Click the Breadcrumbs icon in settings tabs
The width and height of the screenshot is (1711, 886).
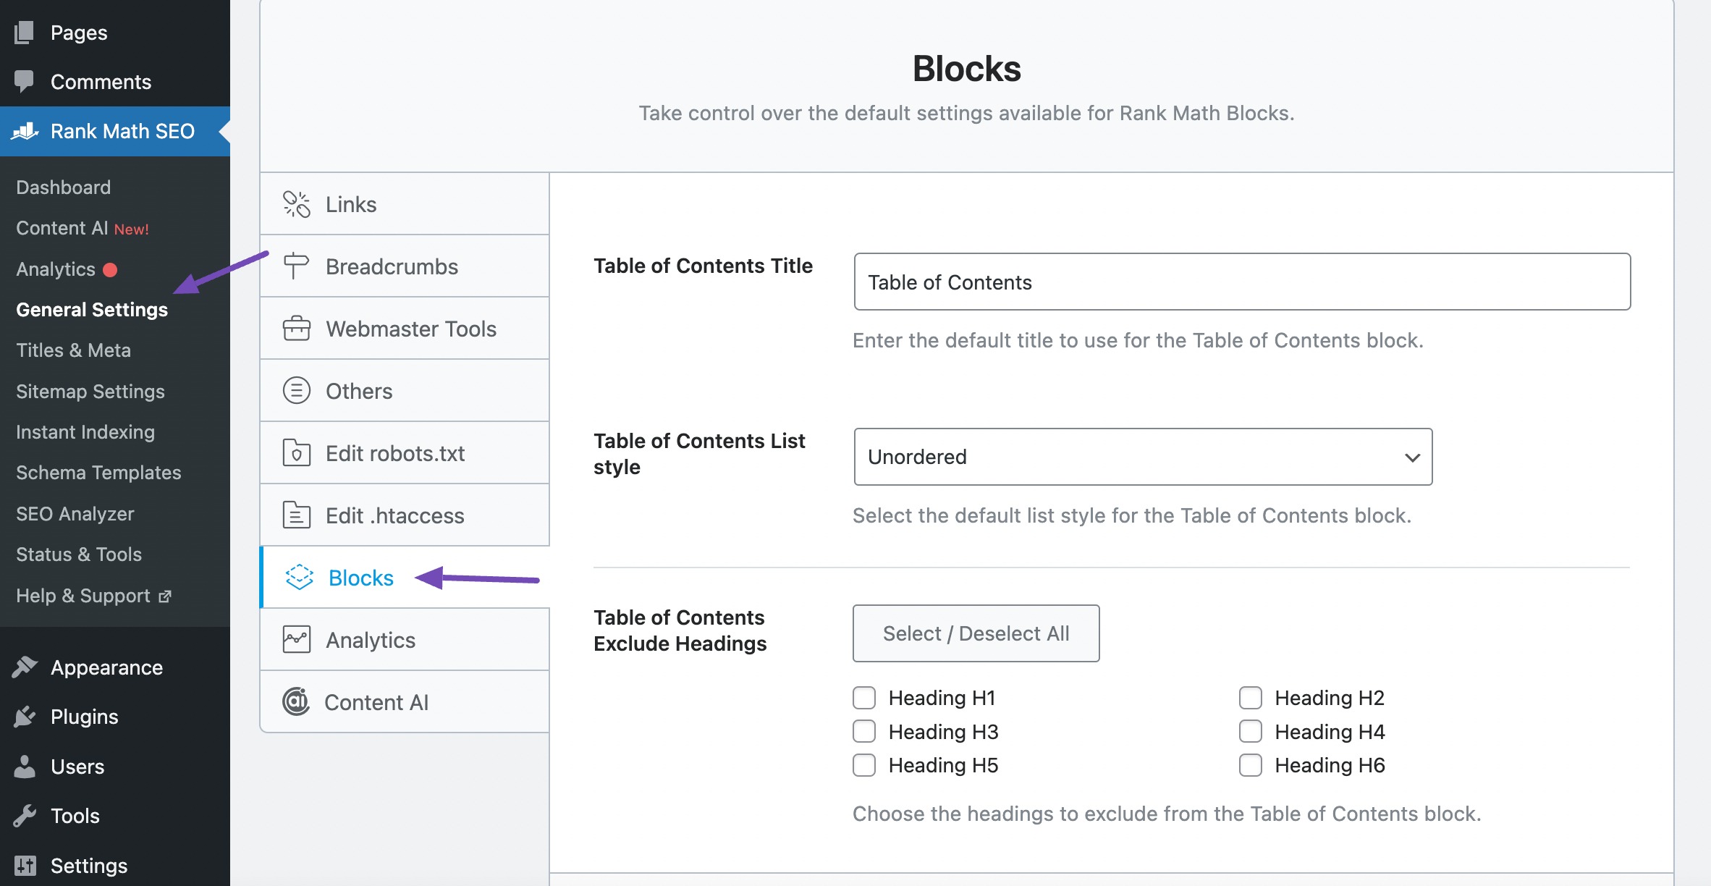click(296, 266)
